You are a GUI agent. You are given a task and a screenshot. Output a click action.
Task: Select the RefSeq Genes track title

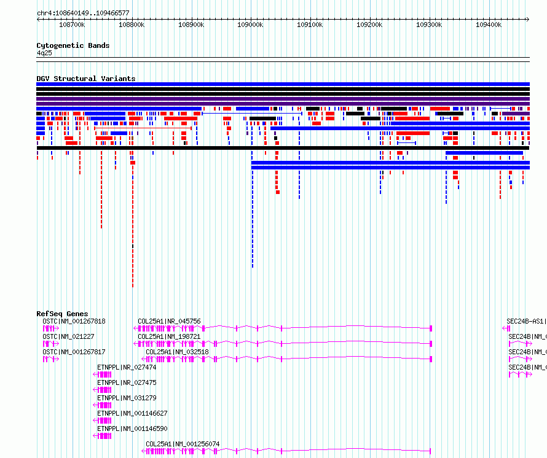pos(62,314)
